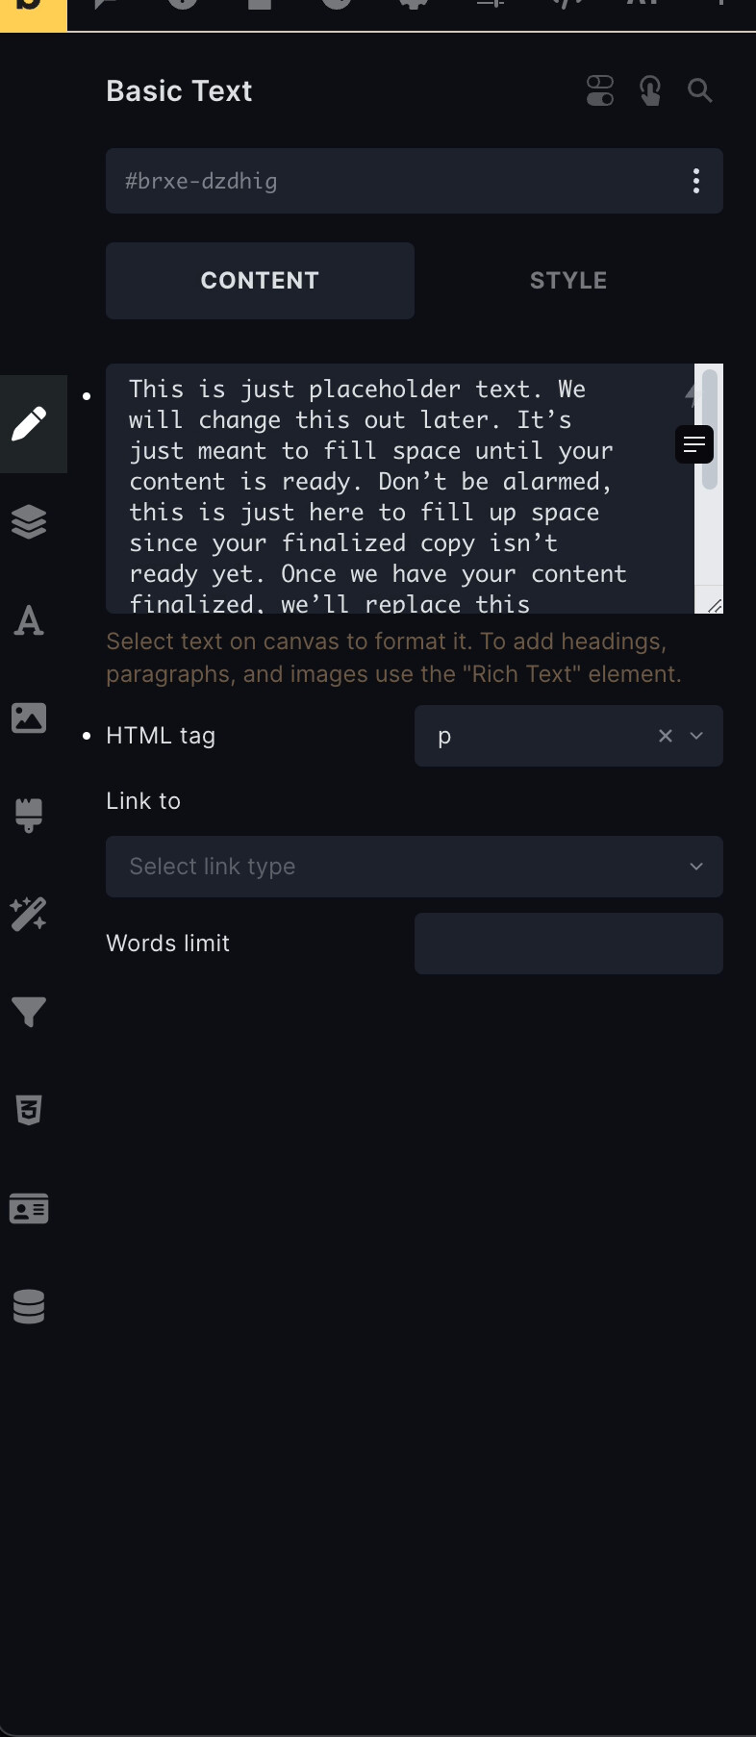Select the funnel filter icon in the sidebar
Viewport: 756px width, 1737px height.
29,1012
